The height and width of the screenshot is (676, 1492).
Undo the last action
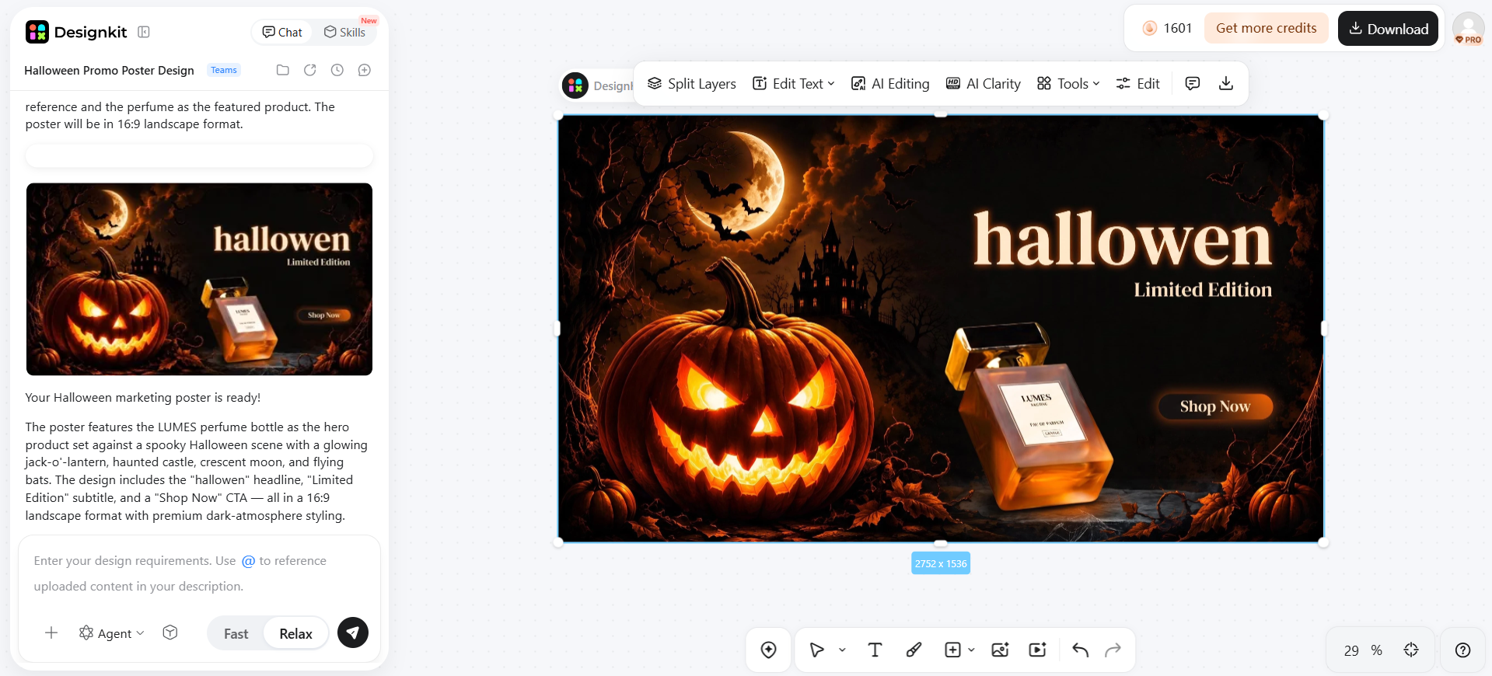coord(1081,650)
